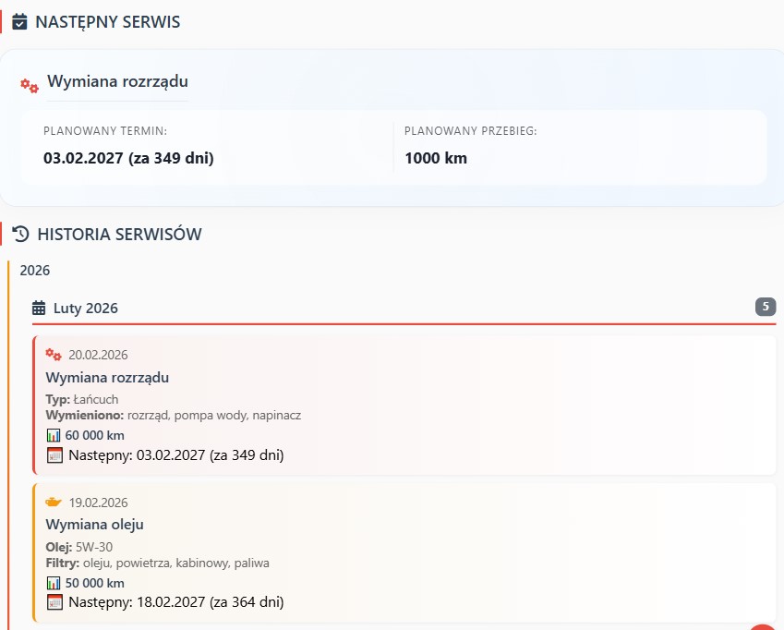Select the Następny Serwis section heading
Image resolution: width=784 pixels, height=630 pixels.
point(107,21)
